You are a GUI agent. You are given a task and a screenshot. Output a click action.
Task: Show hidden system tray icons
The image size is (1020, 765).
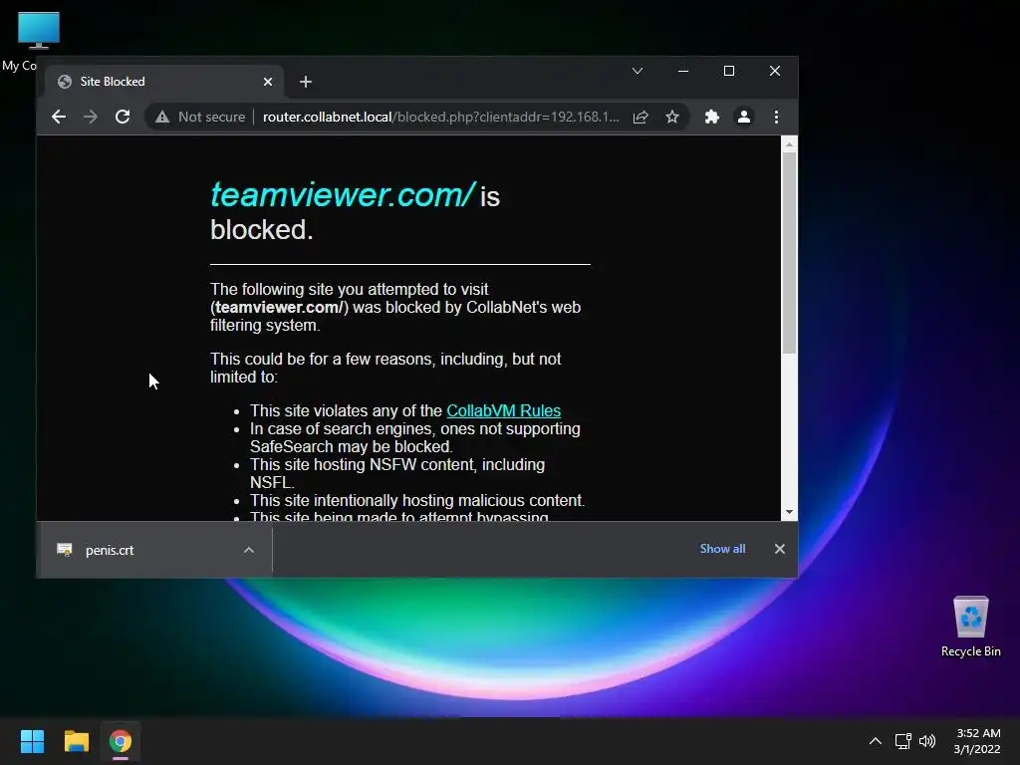(x=876, y=741)
